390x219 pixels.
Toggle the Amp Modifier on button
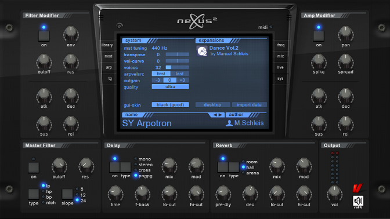[x=319, y=36]
